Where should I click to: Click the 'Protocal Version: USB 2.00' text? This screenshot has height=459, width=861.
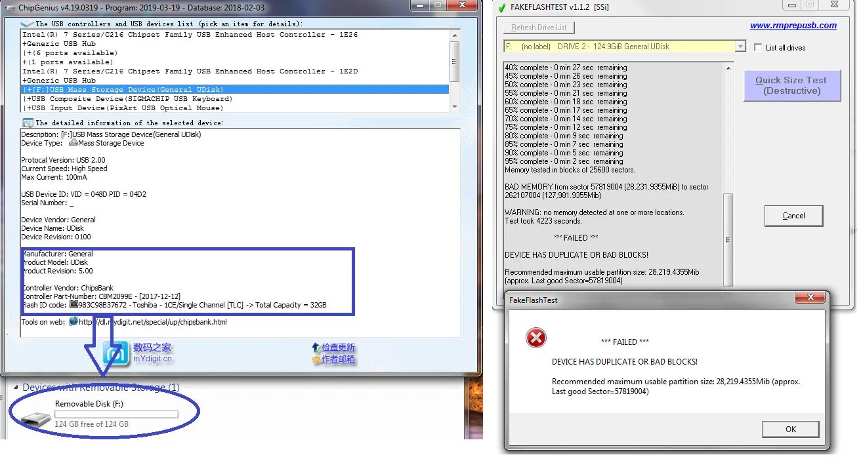point(63,160)
